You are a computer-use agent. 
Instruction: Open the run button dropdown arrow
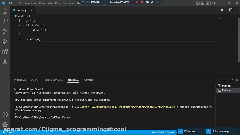[x=226, y=10]
